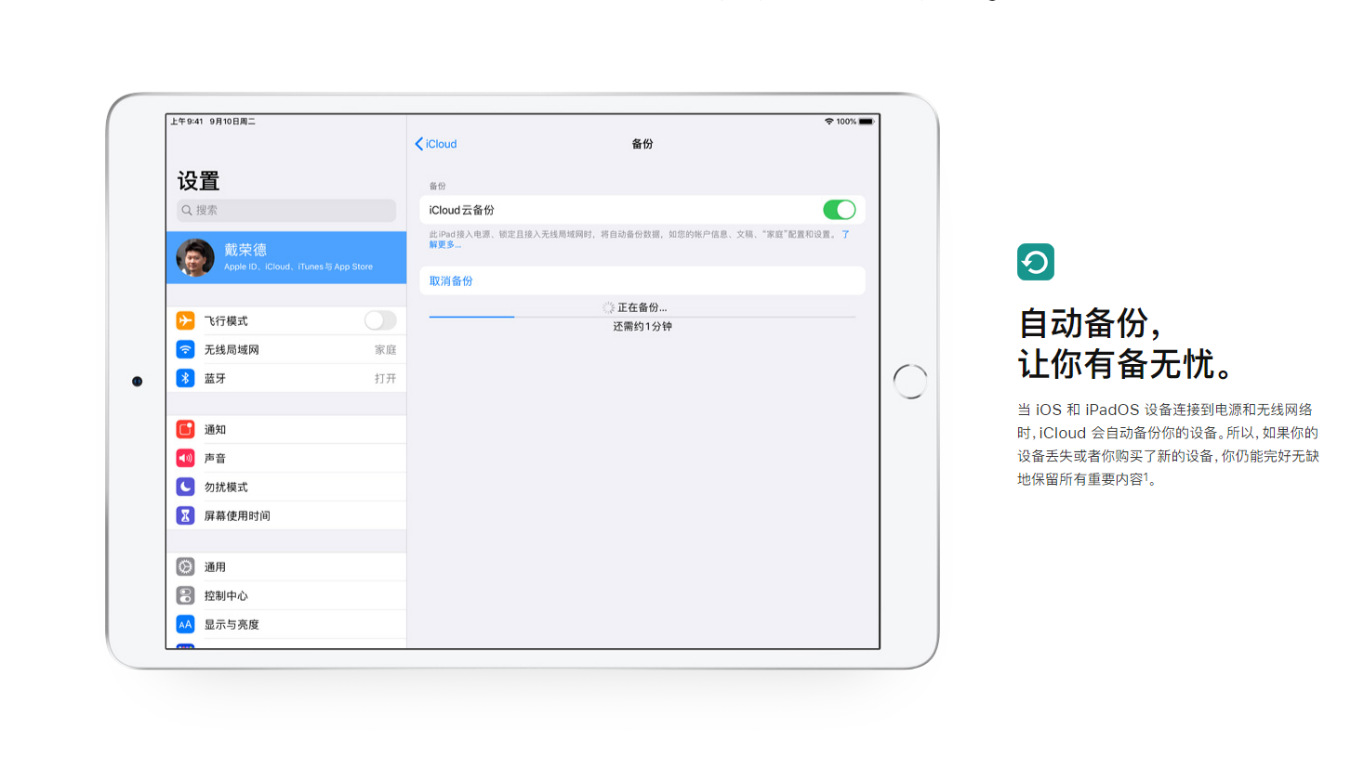The image size is (1364, 768).
Task: Click the 还需约1分钟 remaining time text
Action: (642, 327)
